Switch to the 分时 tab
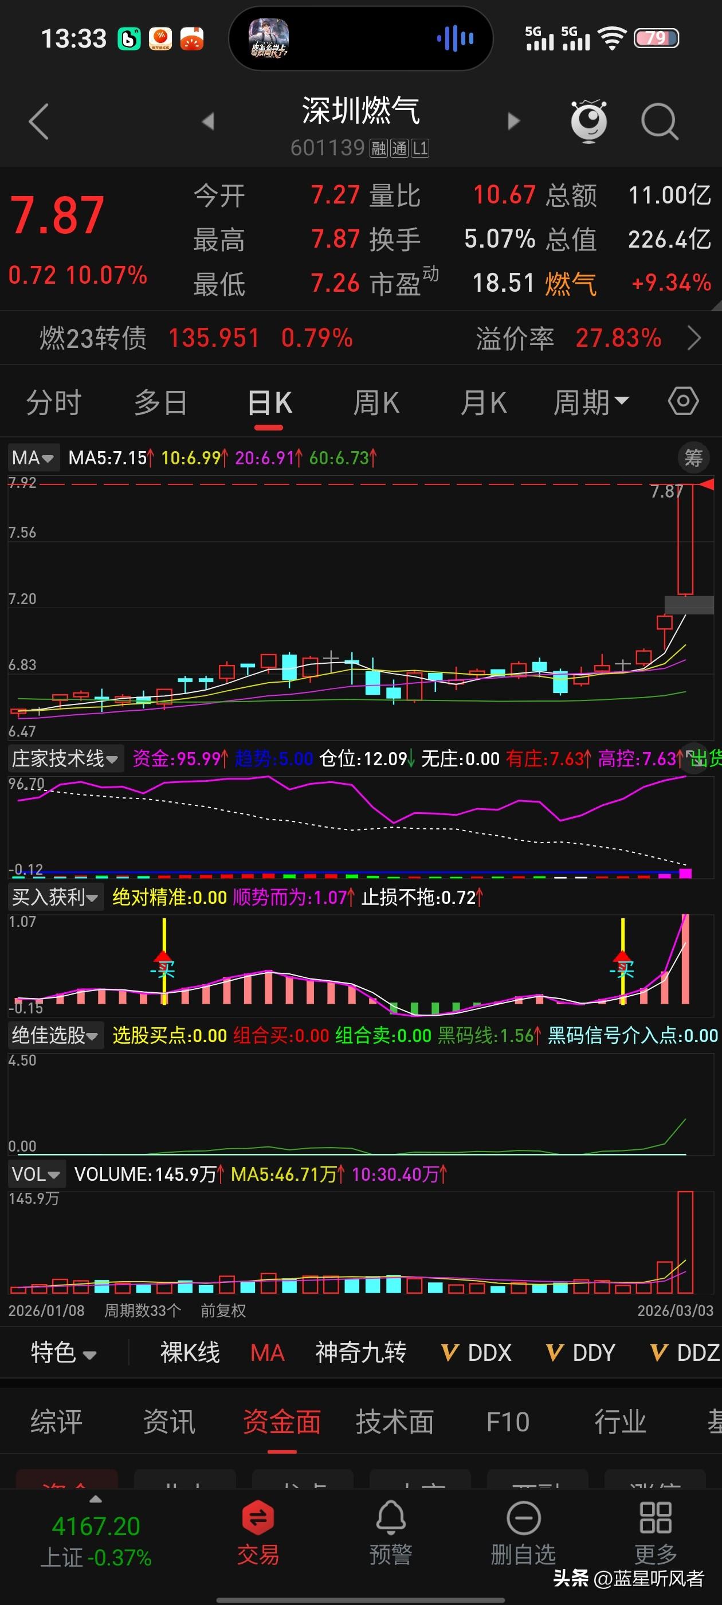This screenshot has width=722, height=1605. [53, 402]
